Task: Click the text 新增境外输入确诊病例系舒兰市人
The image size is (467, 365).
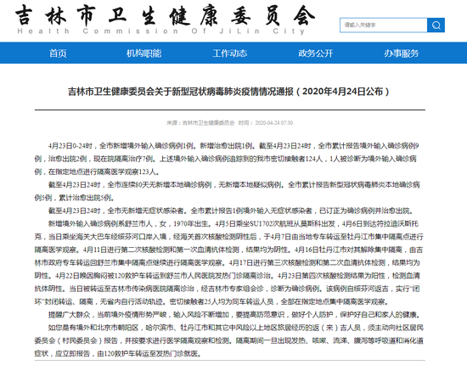Action: 100,223
